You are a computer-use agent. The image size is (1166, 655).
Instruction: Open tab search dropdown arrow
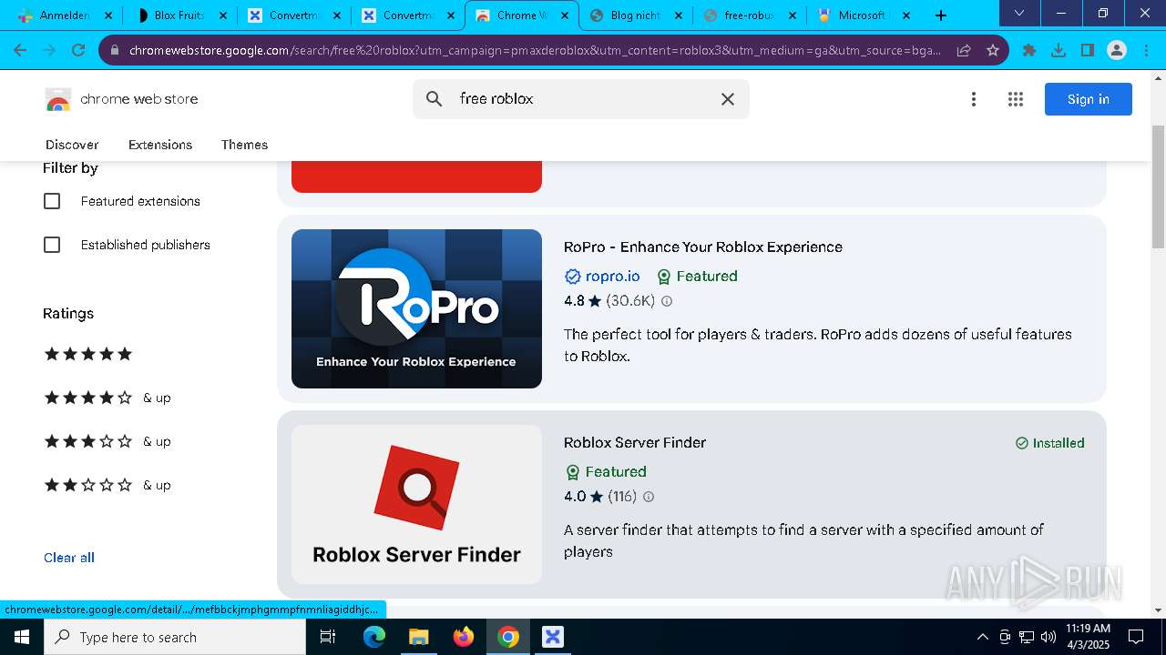1019,13
